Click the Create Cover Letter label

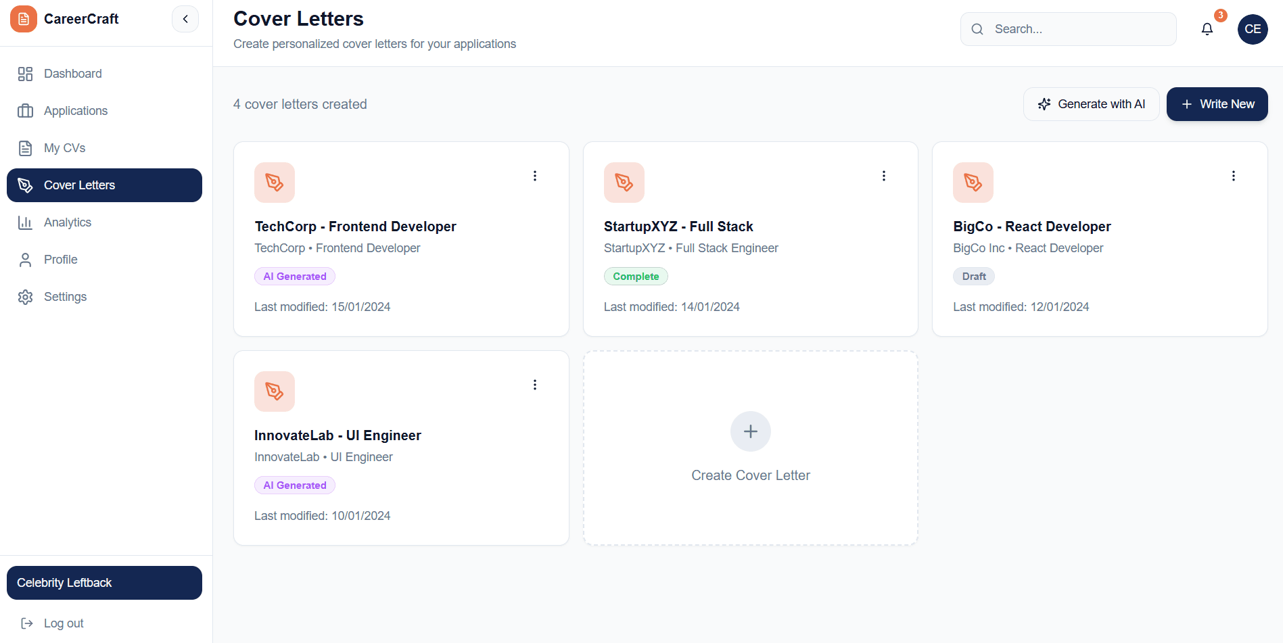coord(751,475)
